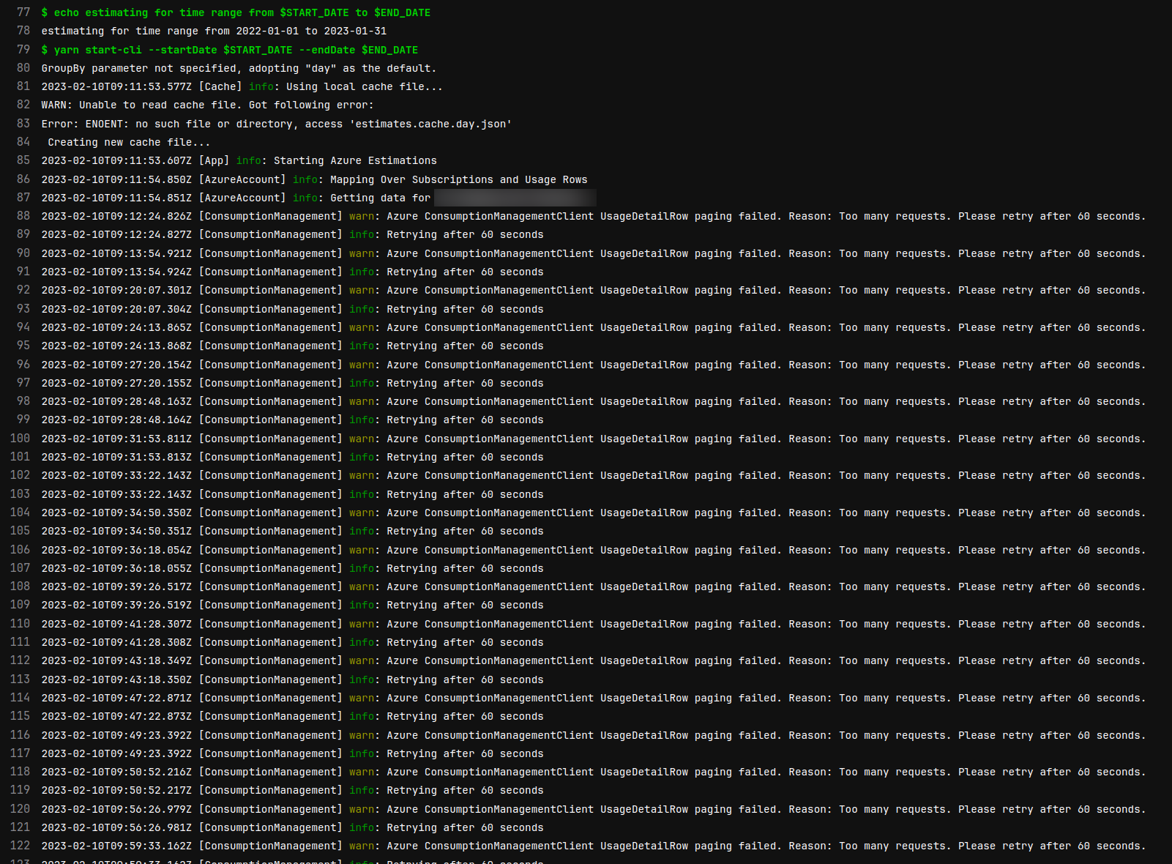
Task: Select the yarn start-cli command line
Action: 230,50
